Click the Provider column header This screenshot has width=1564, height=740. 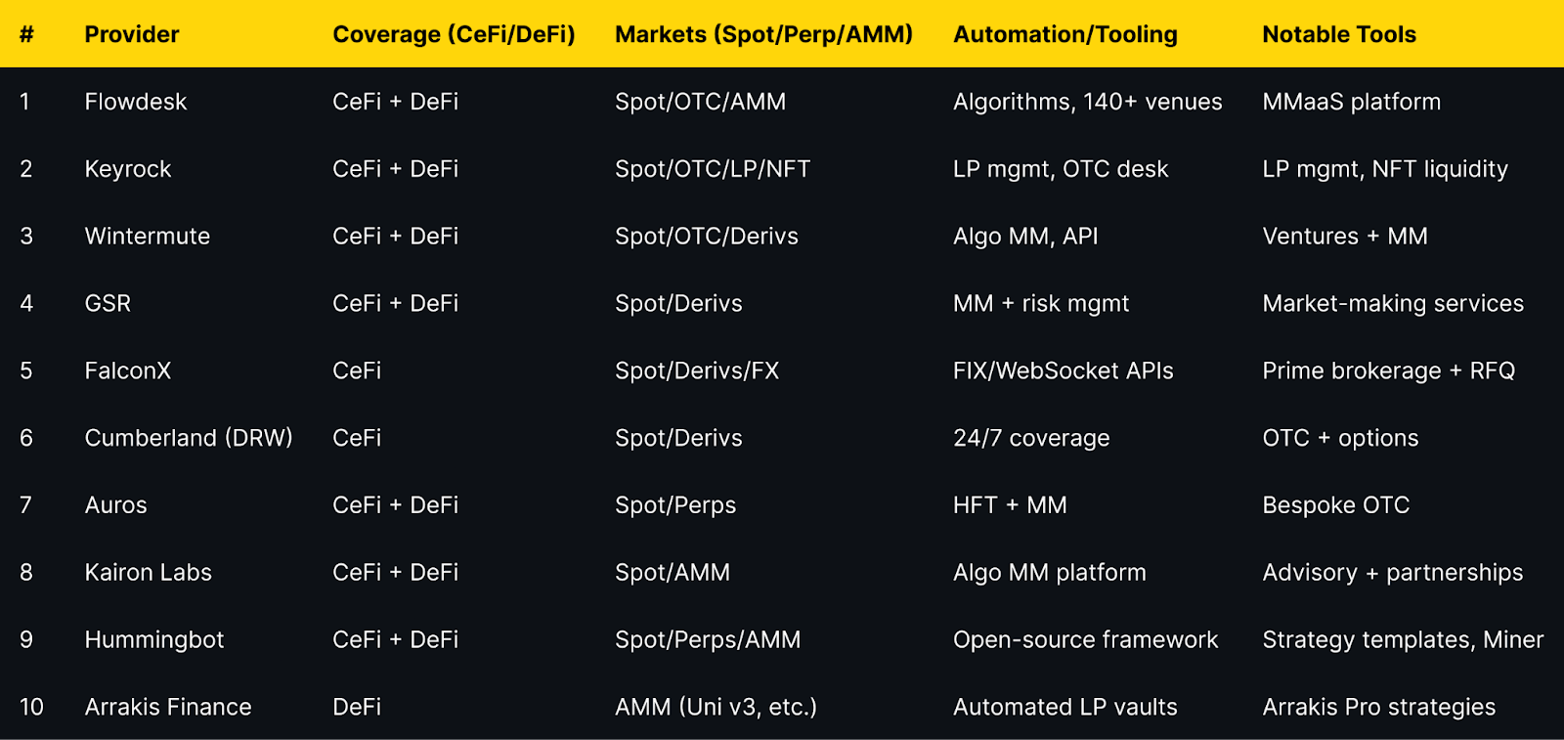[132, 34]
